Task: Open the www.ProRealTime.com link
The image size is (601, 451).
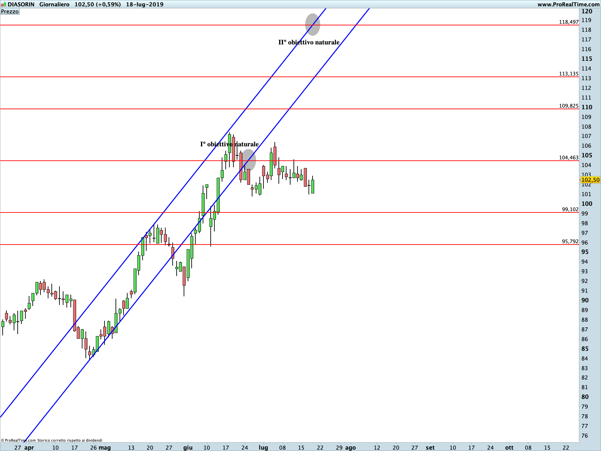Action: click(568, 4)
